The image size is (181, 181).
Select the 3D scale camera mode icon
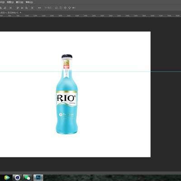point(74,8)
